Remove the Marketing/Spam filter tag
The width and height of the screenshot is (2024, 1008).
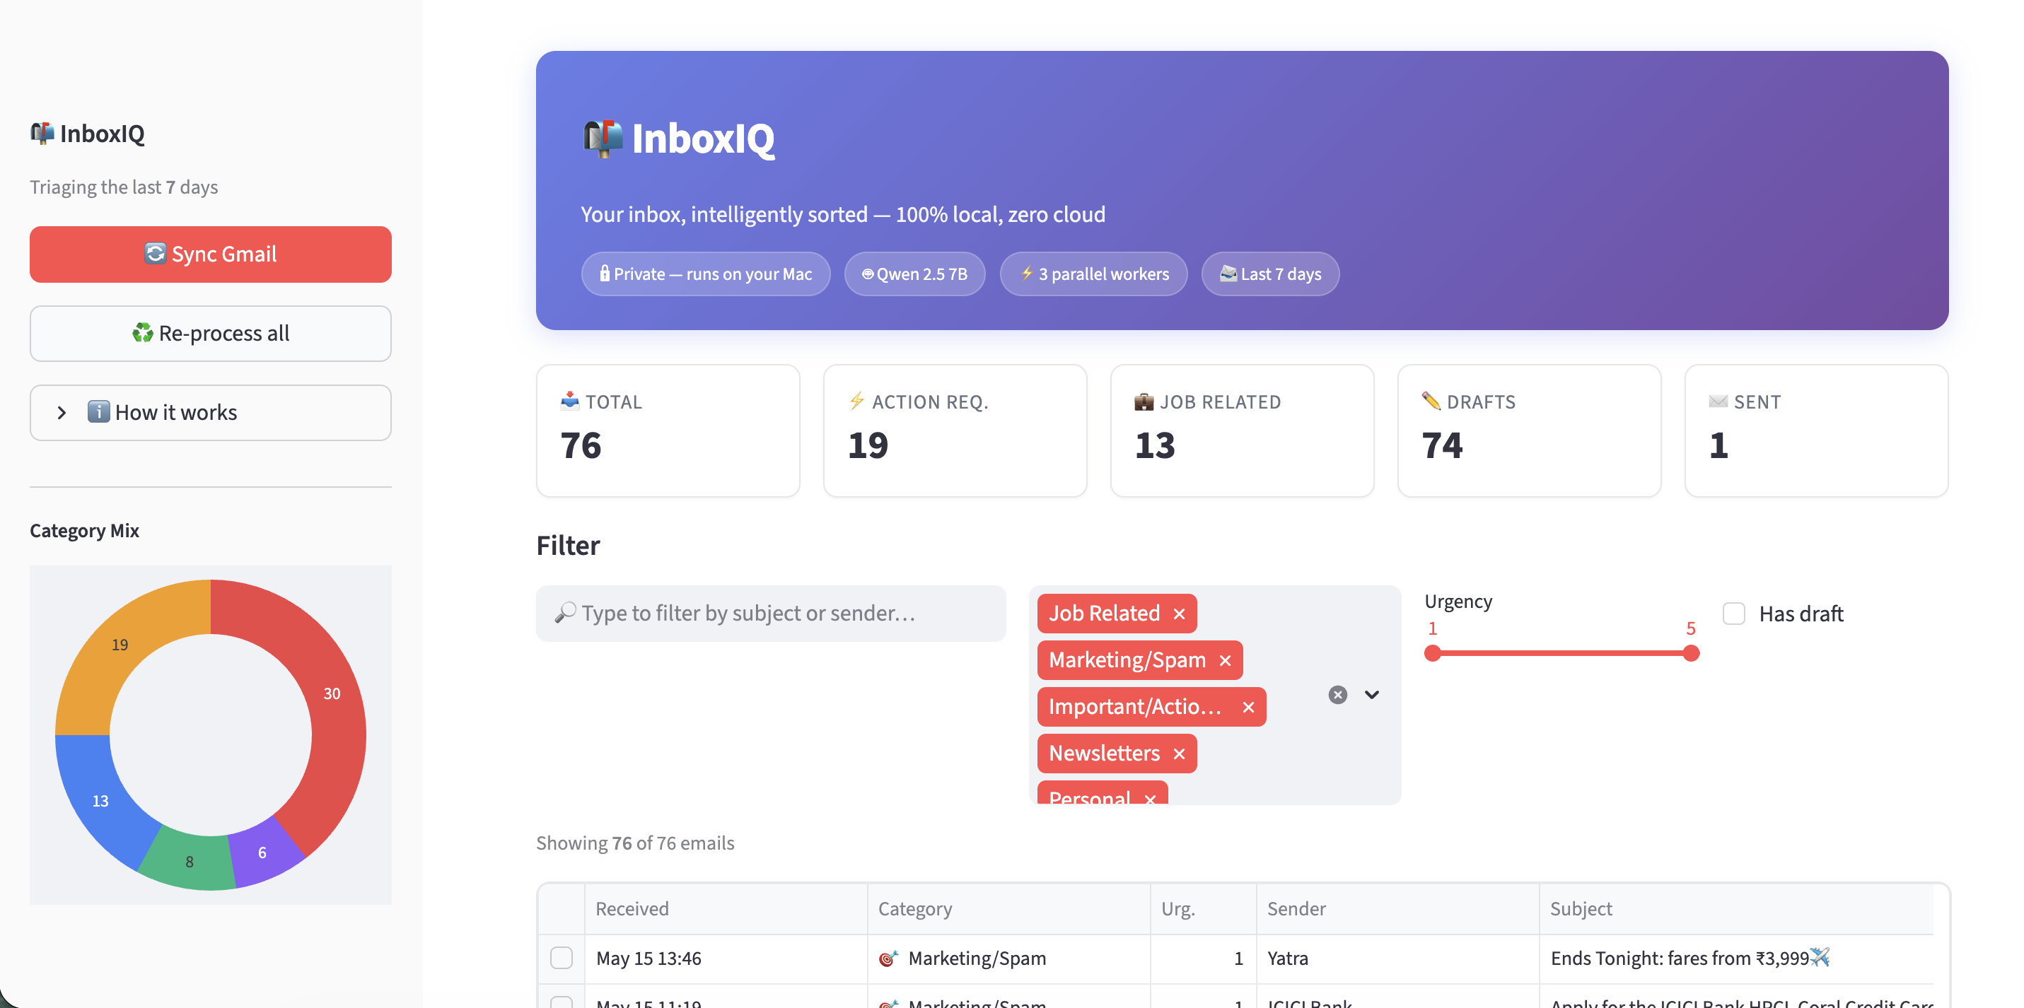pyautogui.click(x=1225, y=661)
